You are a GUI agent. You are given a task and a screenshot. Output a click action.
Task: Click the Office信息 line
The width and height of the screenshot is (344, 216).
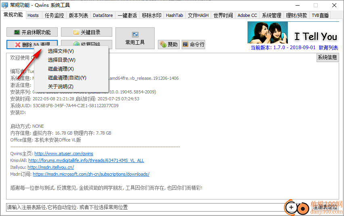click(x=46, y=140)
